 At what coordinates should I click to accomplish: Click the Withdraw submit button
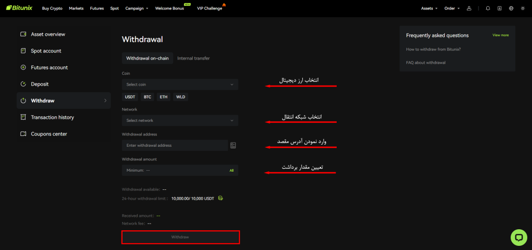click(180, 237)
